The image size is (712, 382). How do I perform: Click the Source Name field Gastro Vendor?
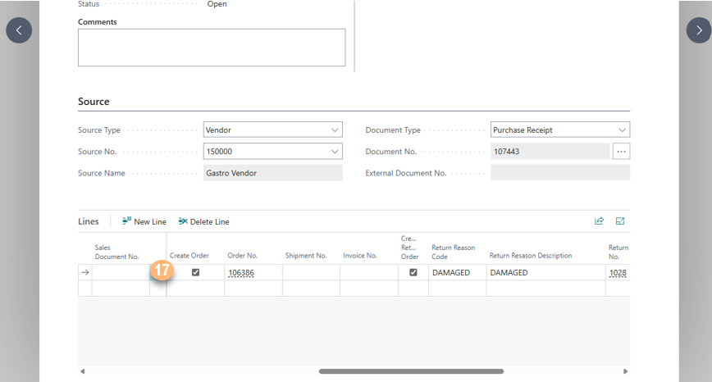273,173
